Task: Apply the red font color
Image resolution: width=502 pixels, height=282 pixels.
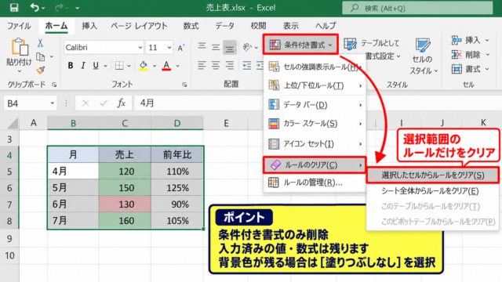Action: click(x=166, y=66)
